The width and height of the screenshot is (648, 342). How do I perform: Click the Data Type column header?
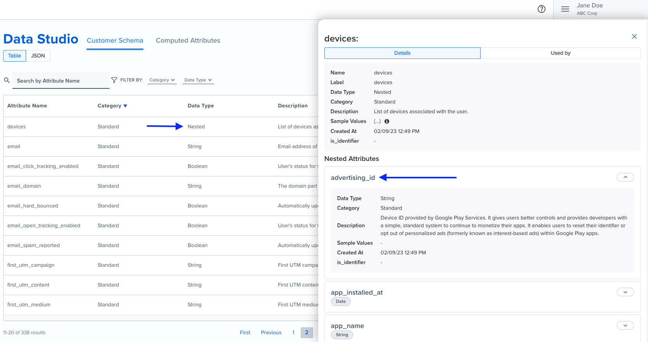pos(201,106)
